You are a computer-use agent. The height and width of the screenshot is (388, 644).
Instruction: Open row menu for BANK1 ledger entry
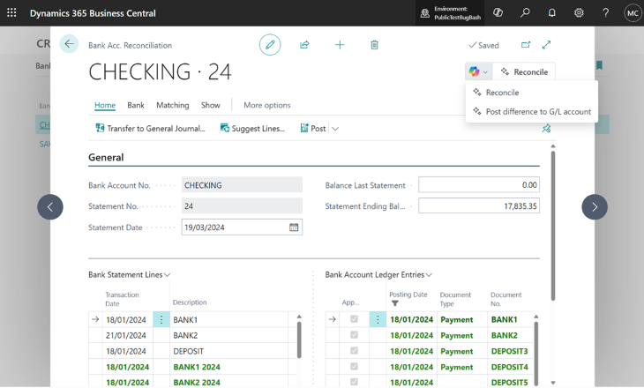coord(378,319)
